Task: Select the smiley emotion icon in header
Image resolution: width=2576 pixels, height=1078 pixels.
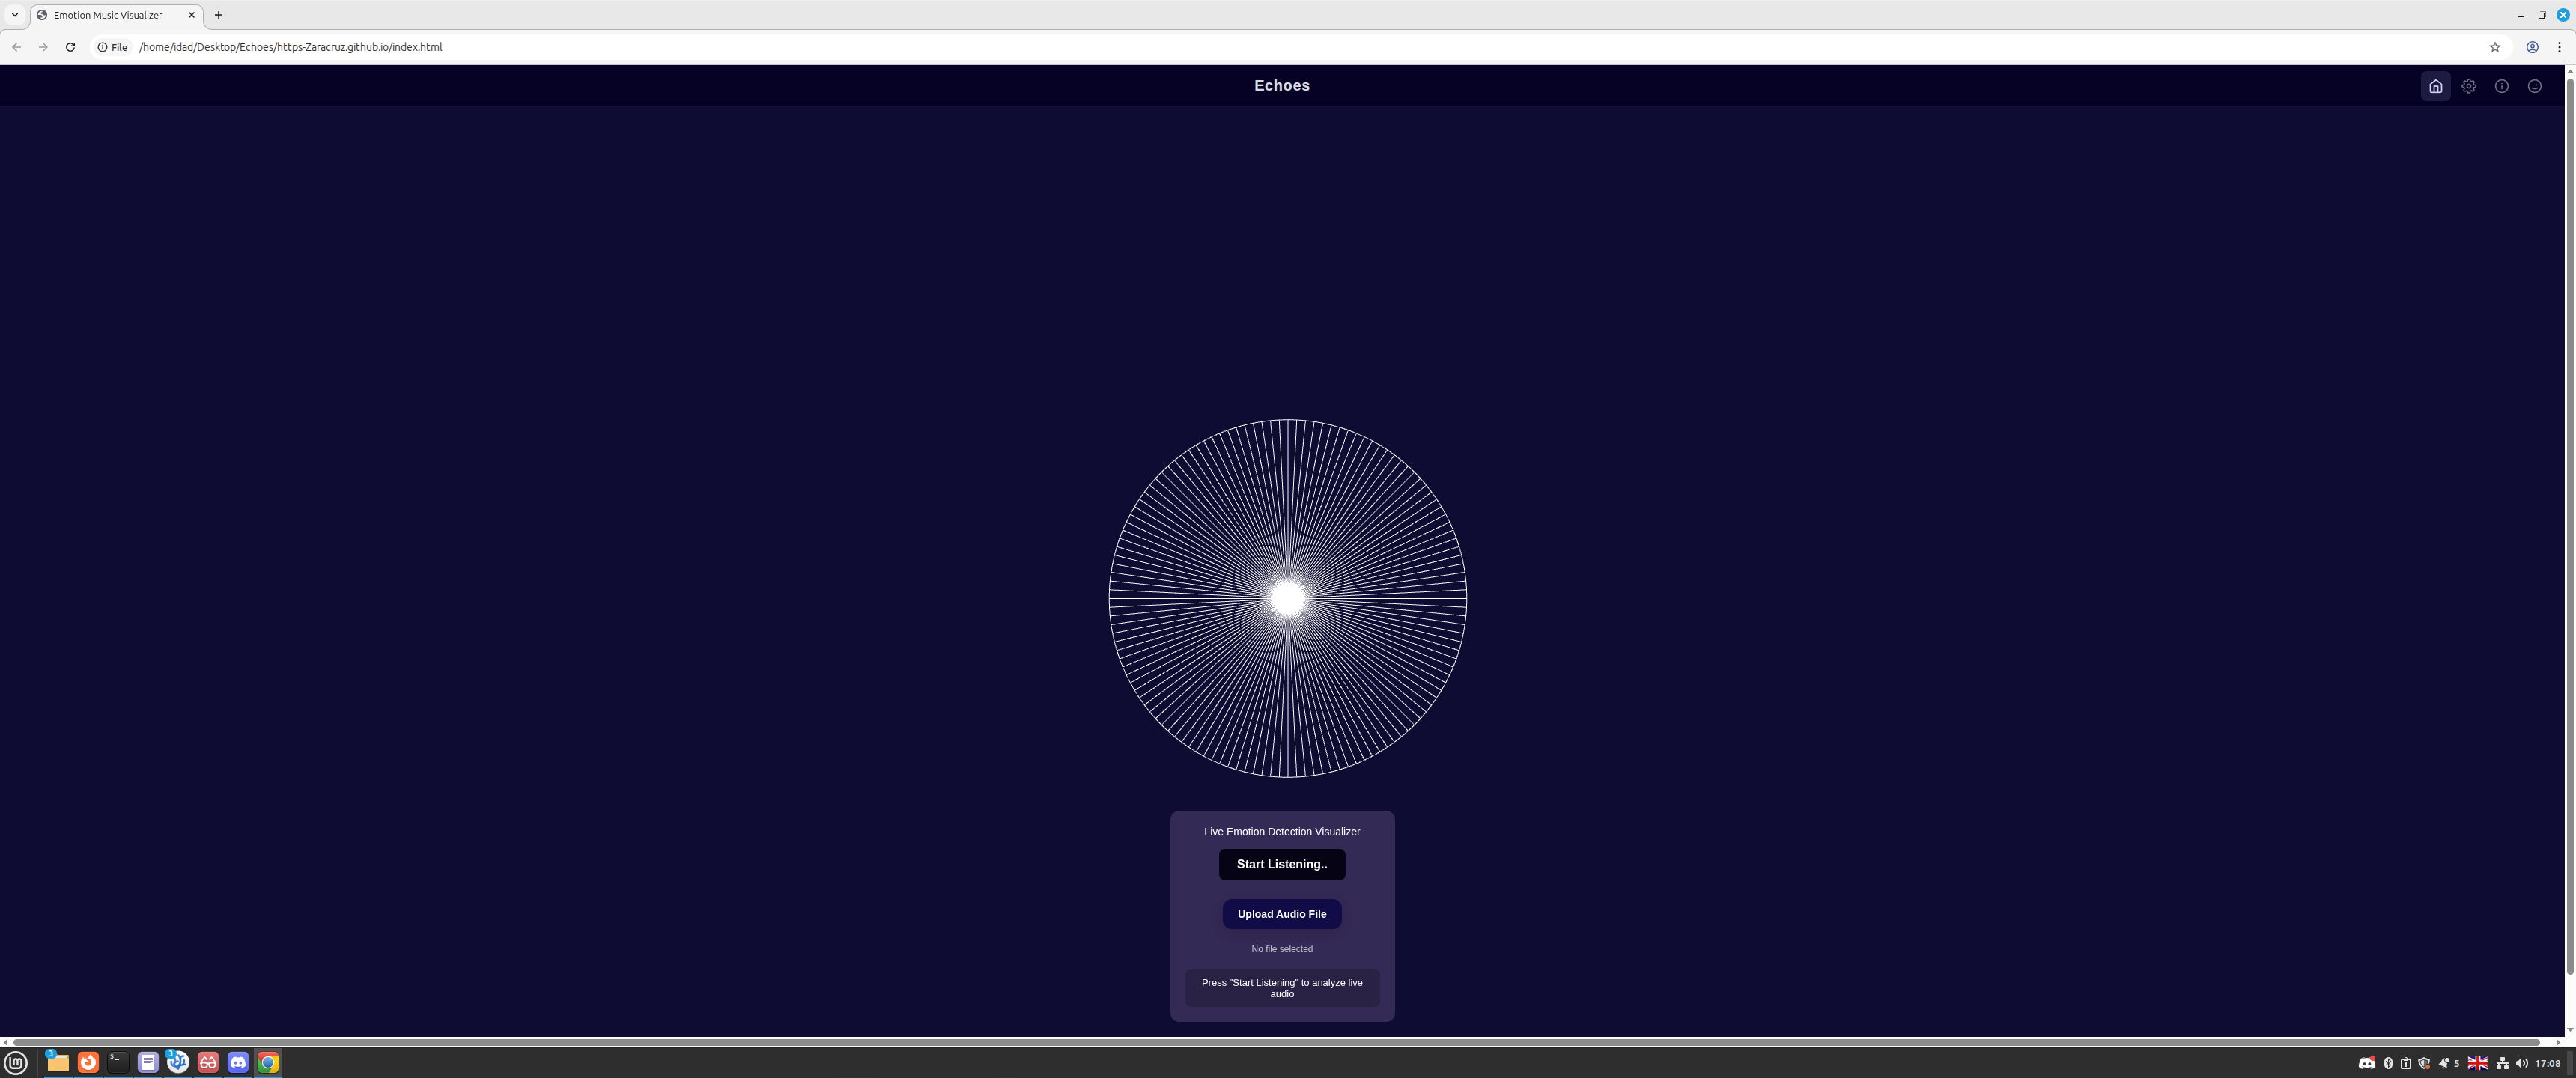Action: 2535,86
